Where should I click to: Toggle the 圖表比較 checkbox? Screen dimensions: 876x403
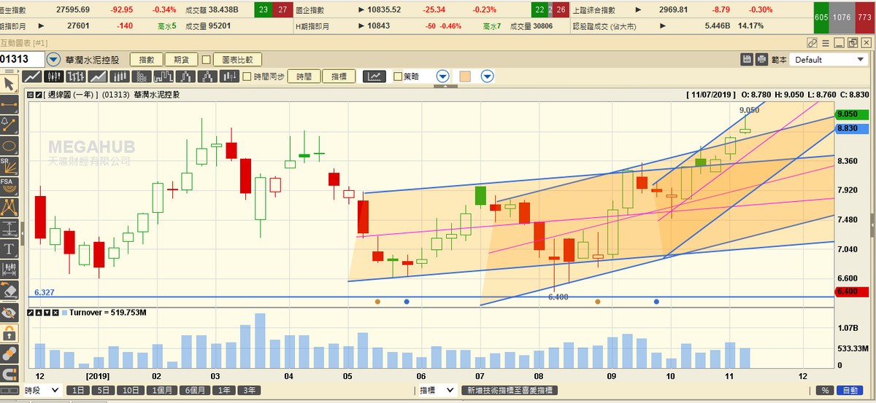[x=207, y=60]
